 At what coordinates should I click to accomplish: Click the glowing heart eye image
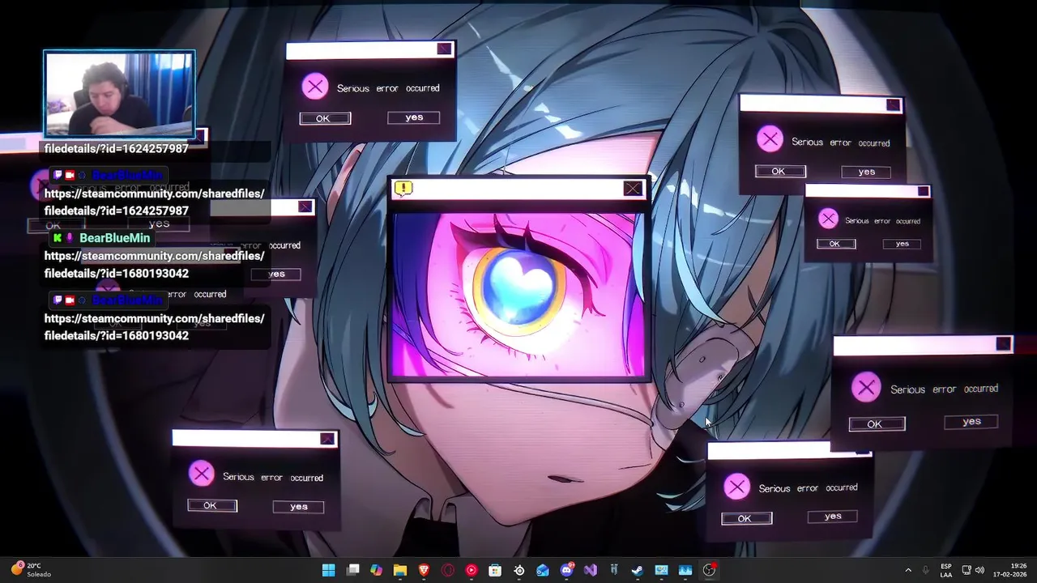(518, 296)
